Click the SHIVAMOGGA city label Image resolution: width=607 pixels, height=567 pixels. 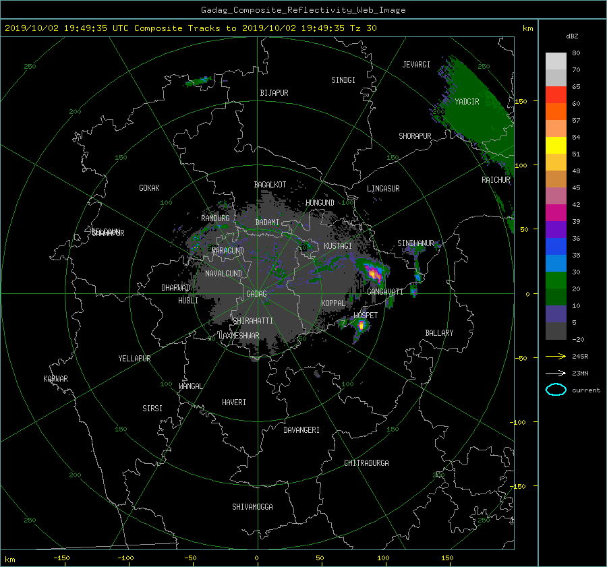252,507
